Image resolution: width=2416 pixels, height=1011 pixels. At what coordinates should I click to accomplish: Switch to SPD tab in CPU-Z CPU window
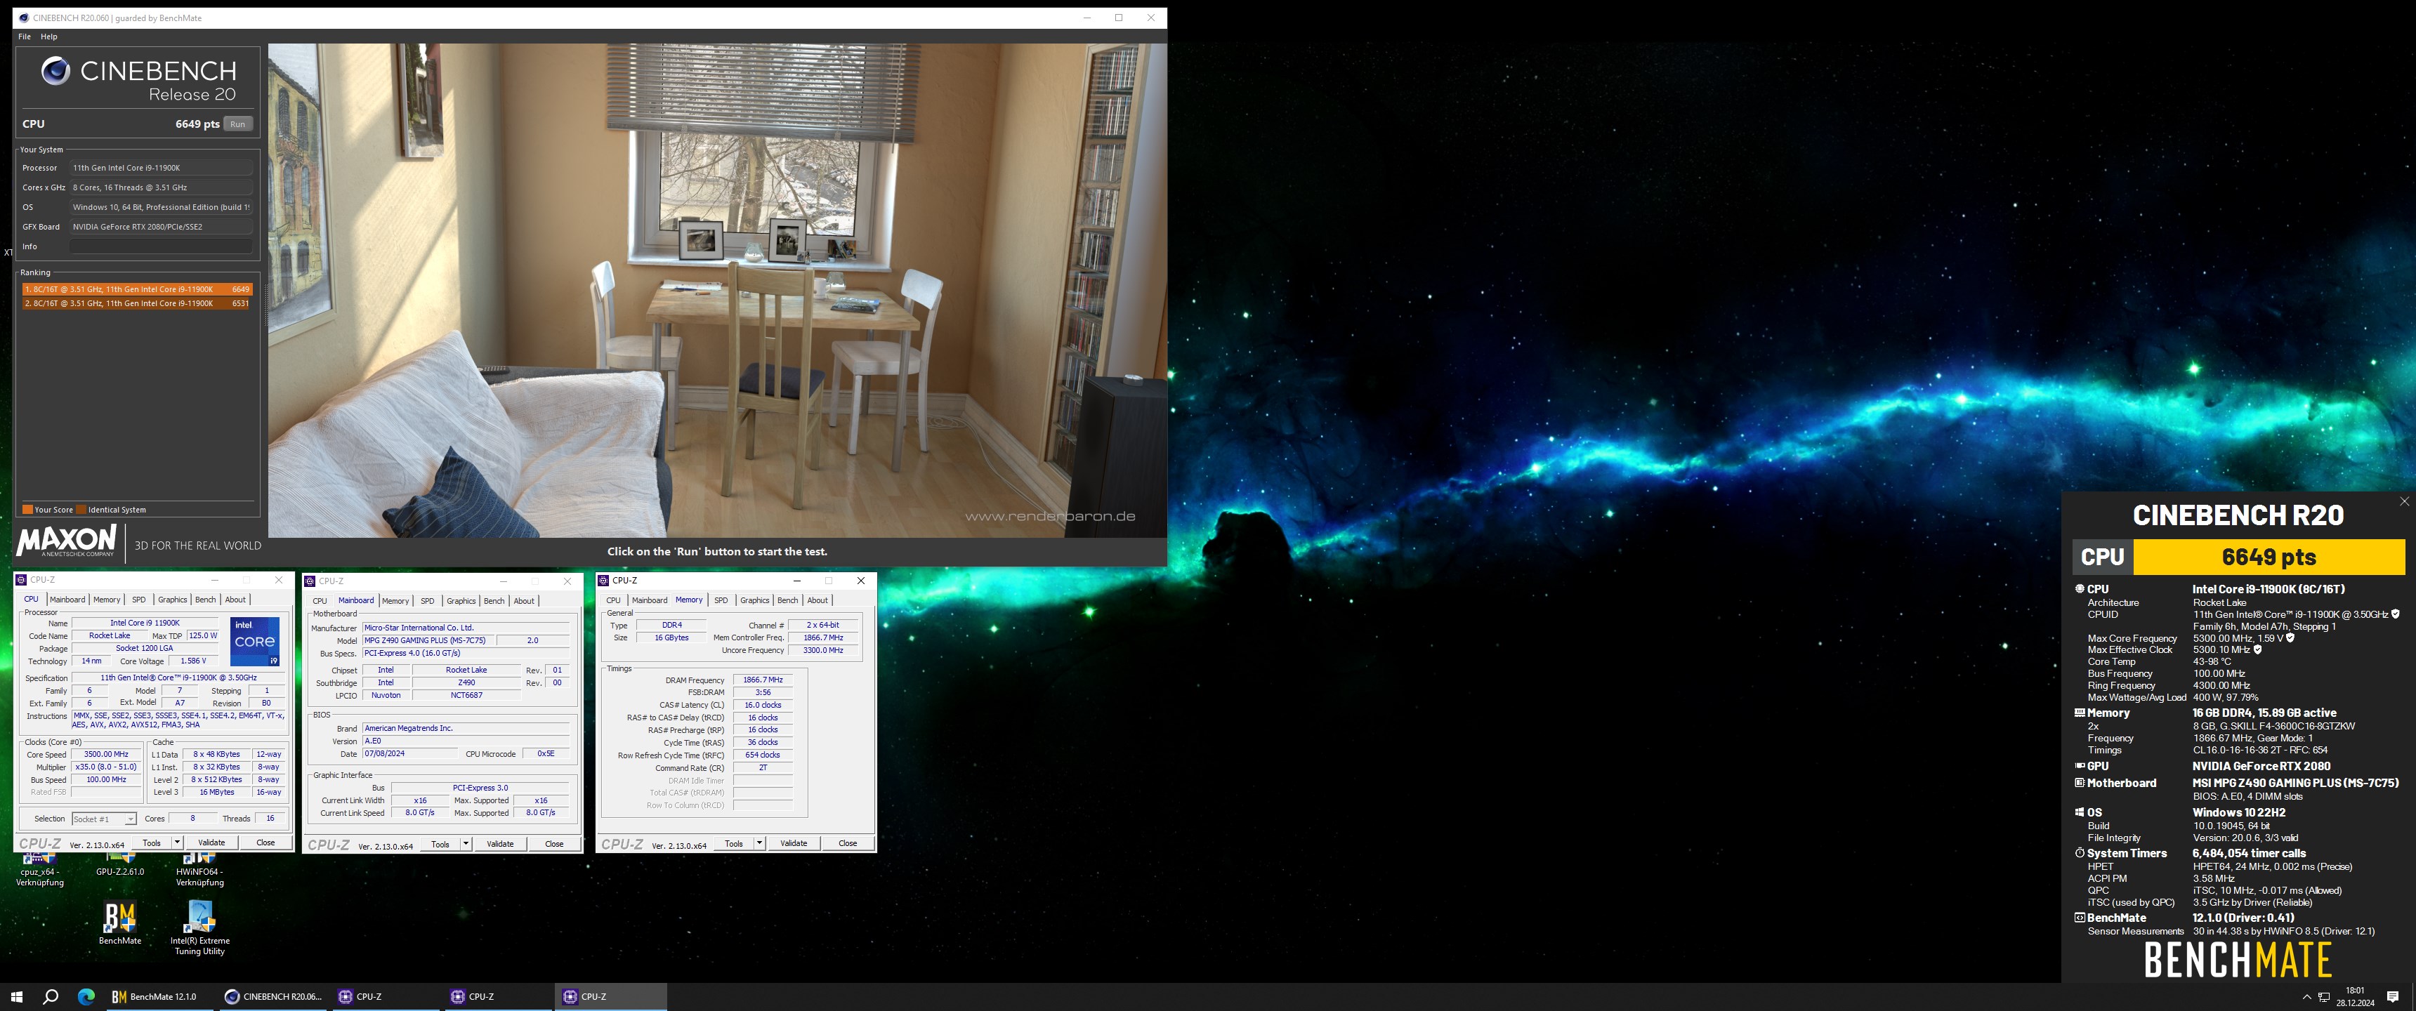(139, 600)
